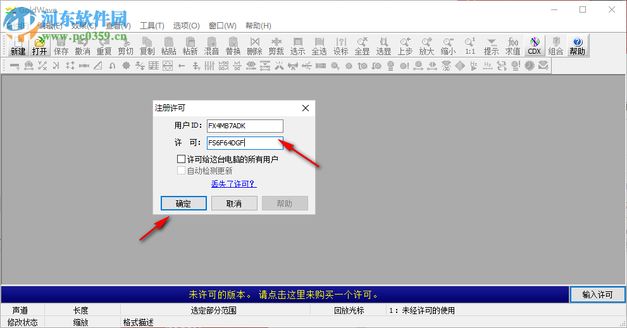Click the 选显 (View Selection) icon
The width and height of the screenshot is (627, 328).
(x=383, y=46)
